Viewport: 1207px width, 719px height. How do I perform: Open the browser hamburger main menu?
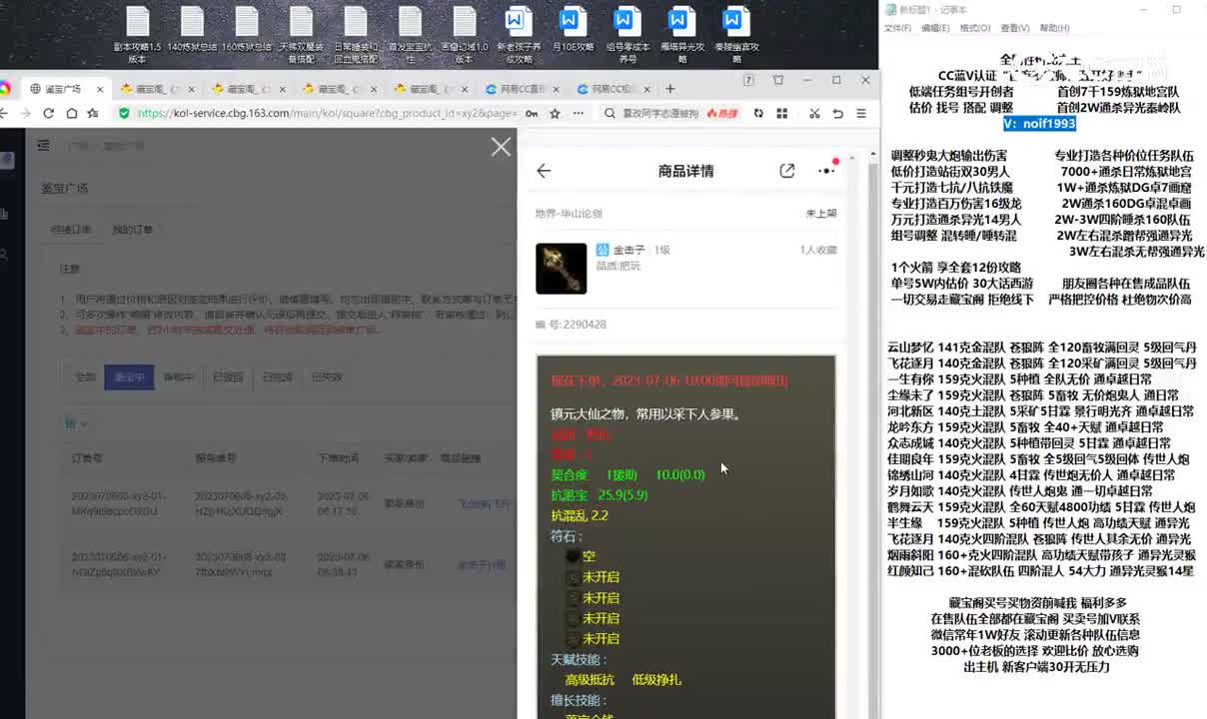tap(861, 114)
